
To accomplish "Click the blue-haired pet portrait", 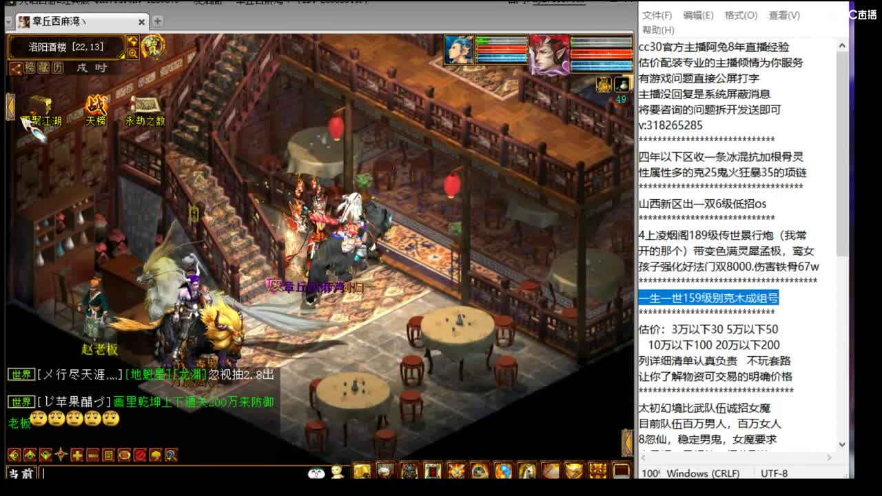I will [x=458, y=50].
